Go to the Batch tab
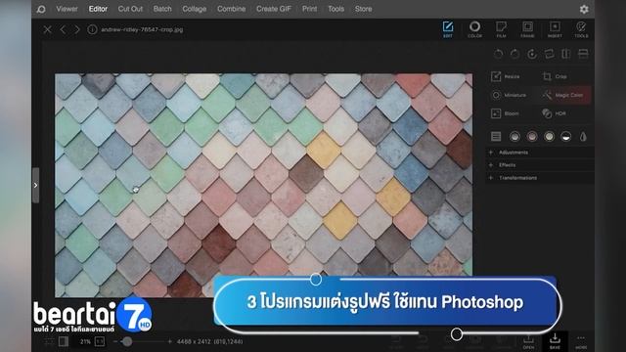This screenshot has height=352, width=626. pyautogui.click(x=162, y=9)
